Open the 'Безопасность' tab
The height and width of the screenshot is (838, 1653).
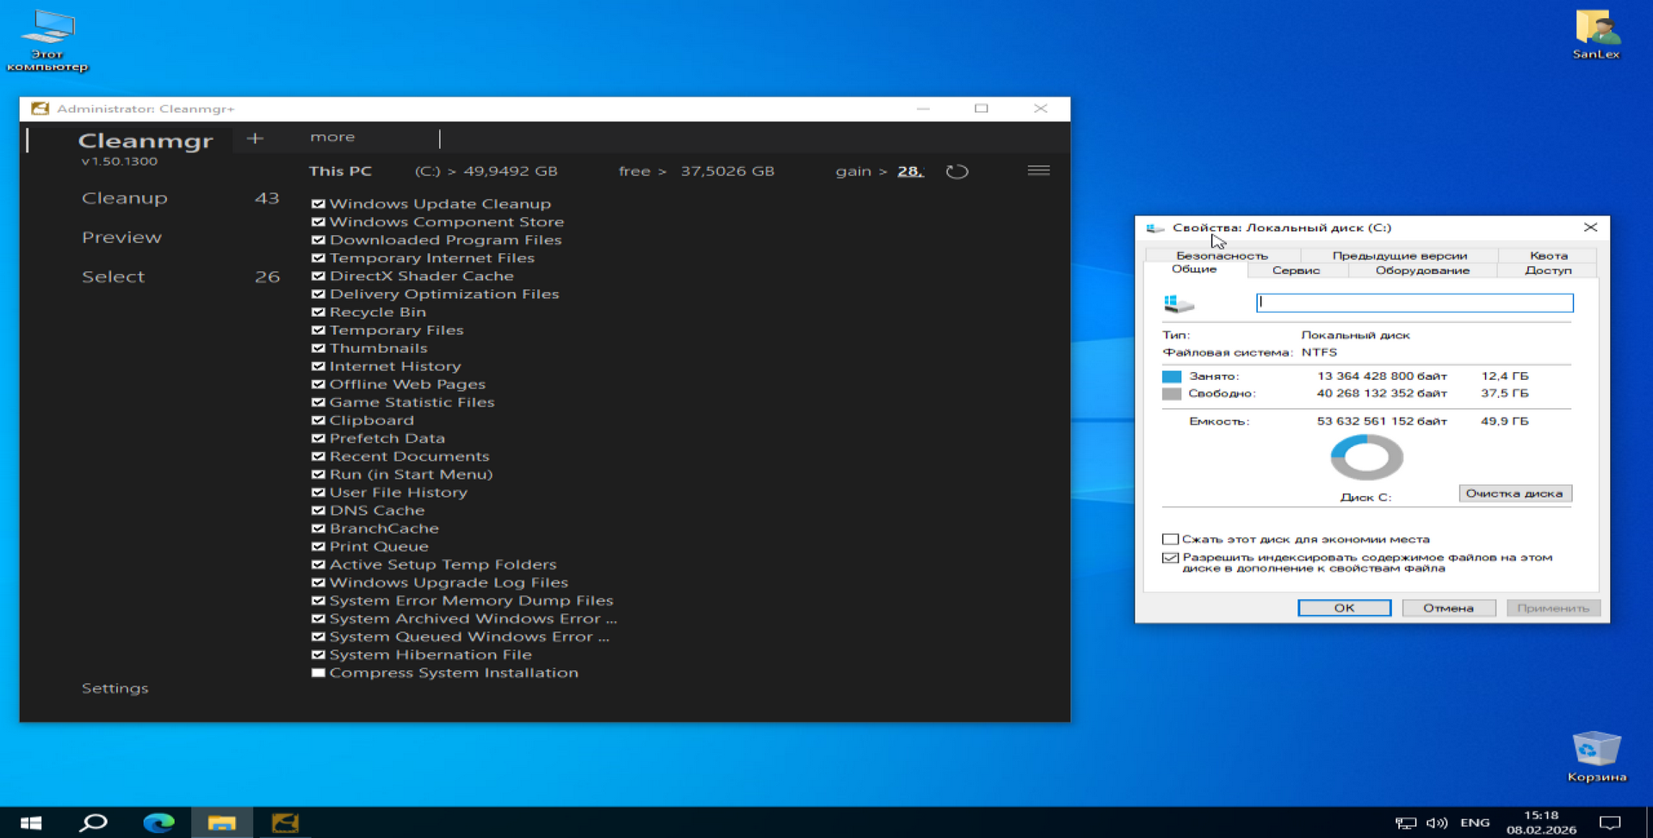pos(1222,256)
